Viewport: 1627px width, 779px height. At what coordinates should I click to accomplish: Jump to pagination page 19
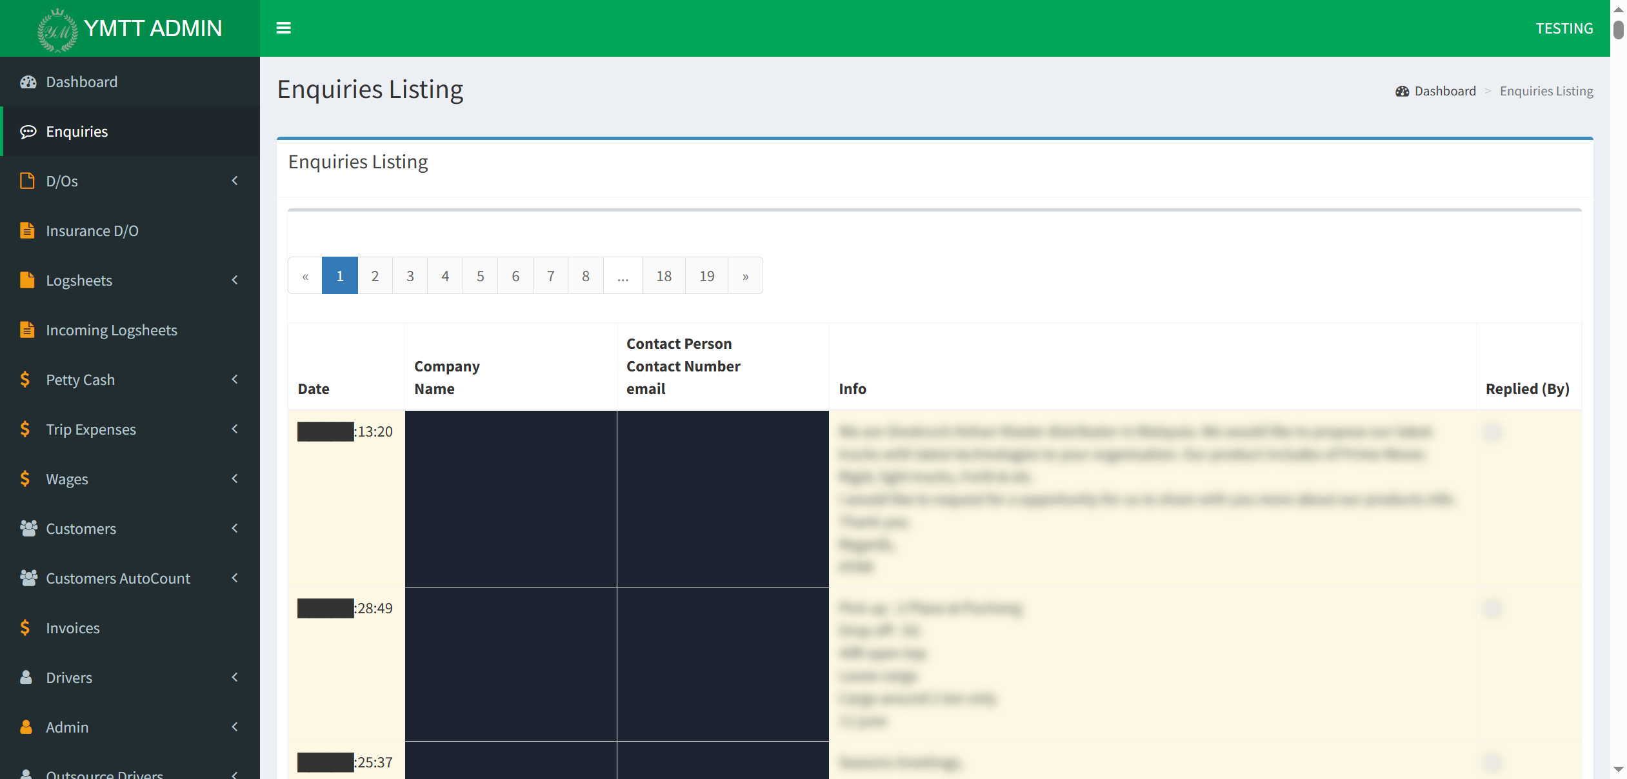706,276
